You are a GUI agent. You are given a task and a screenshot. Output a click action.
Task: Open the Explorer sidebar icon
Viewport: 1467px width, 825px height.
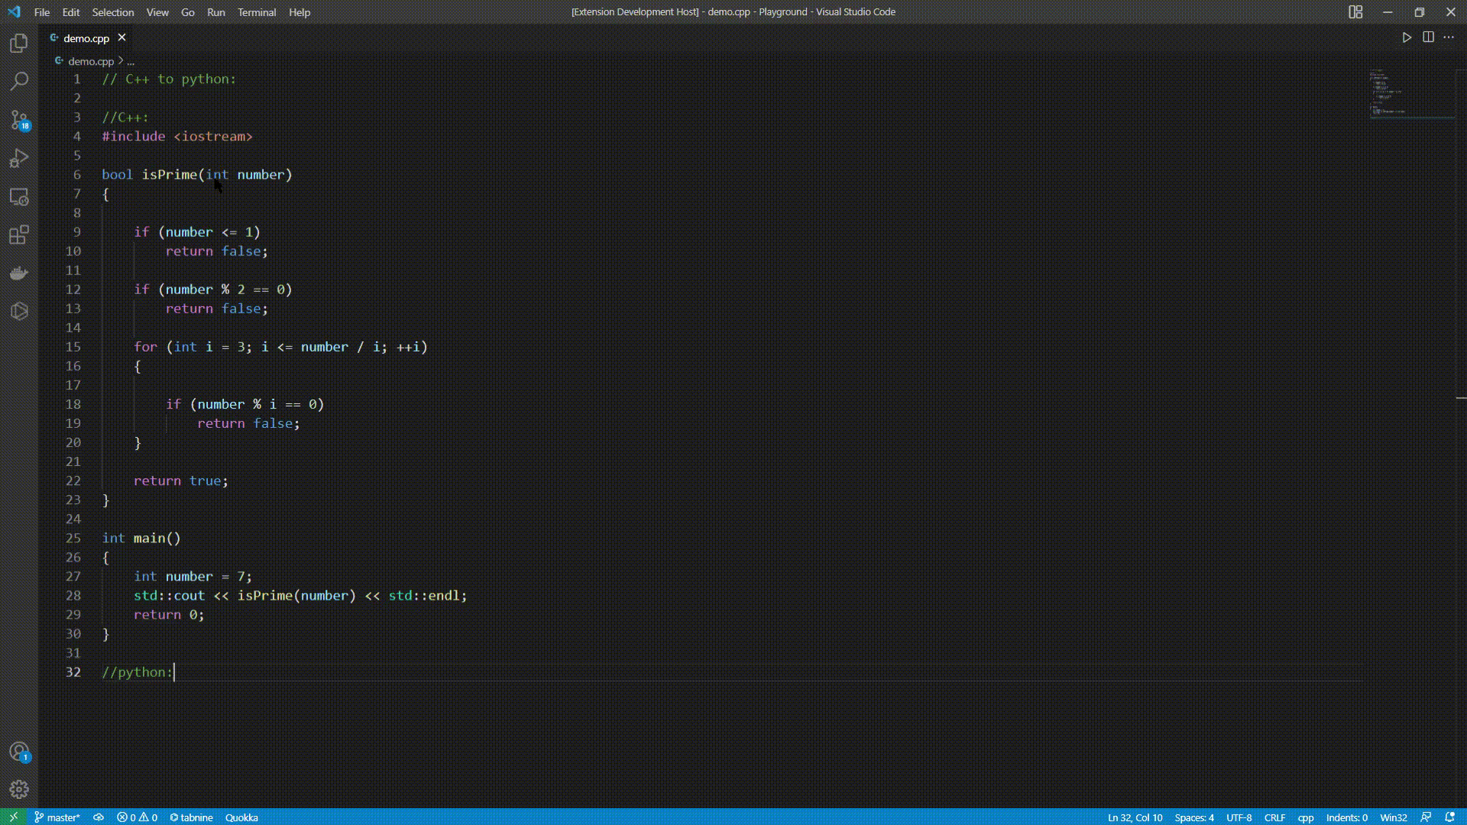pyautogui.click(x=18, y=44)
